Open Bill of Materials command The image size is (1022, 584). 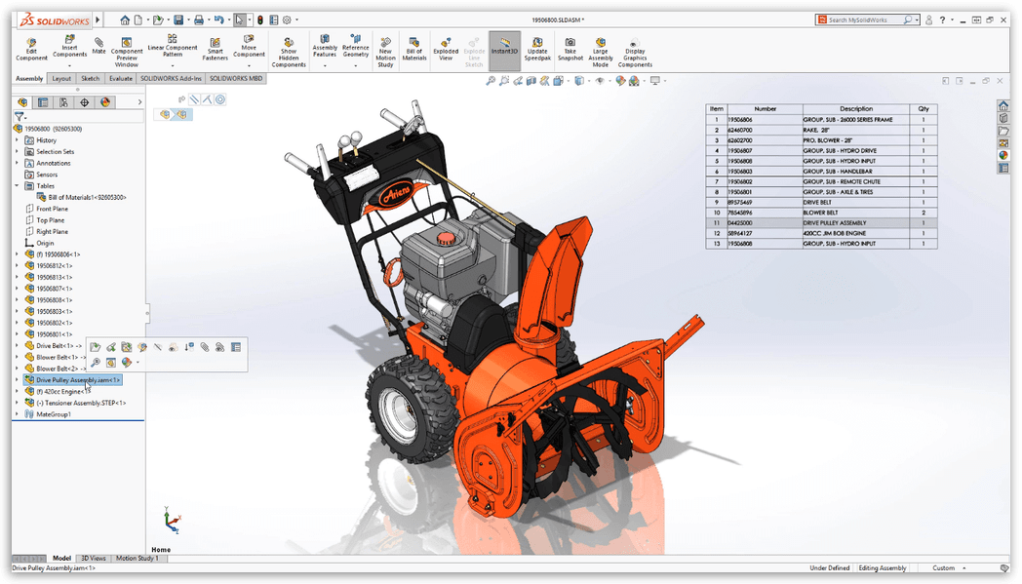pyautogui.click(x=414, y=50)
